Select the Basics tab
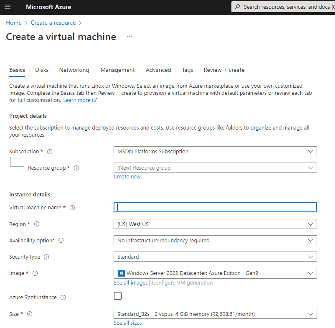Image resolution: width=335 pixels, height=328 pixels. 17,70
